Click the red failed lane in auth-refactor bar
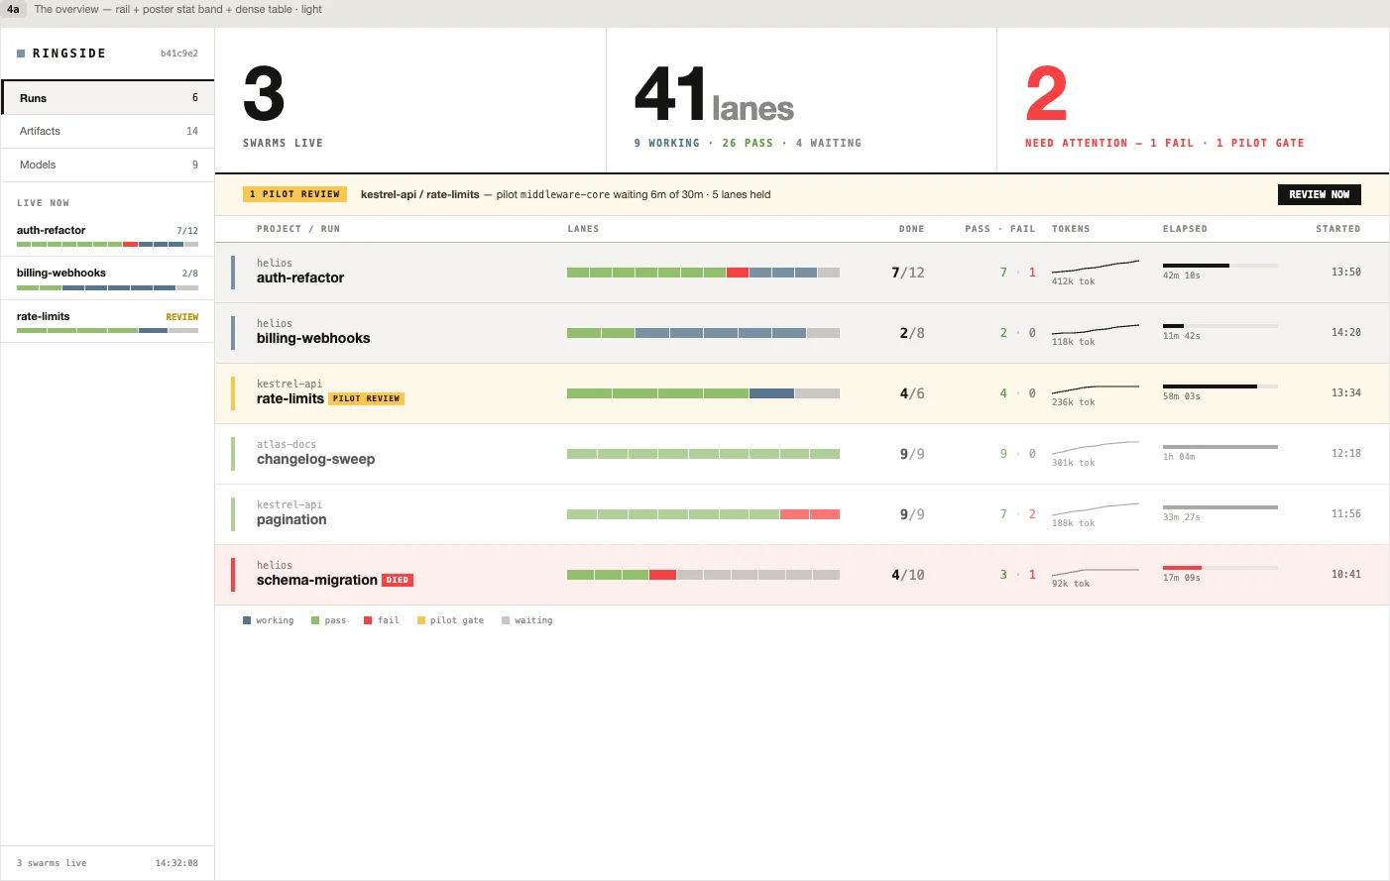The height and width of the screenshot is (881, 1390). click(738, 273)
